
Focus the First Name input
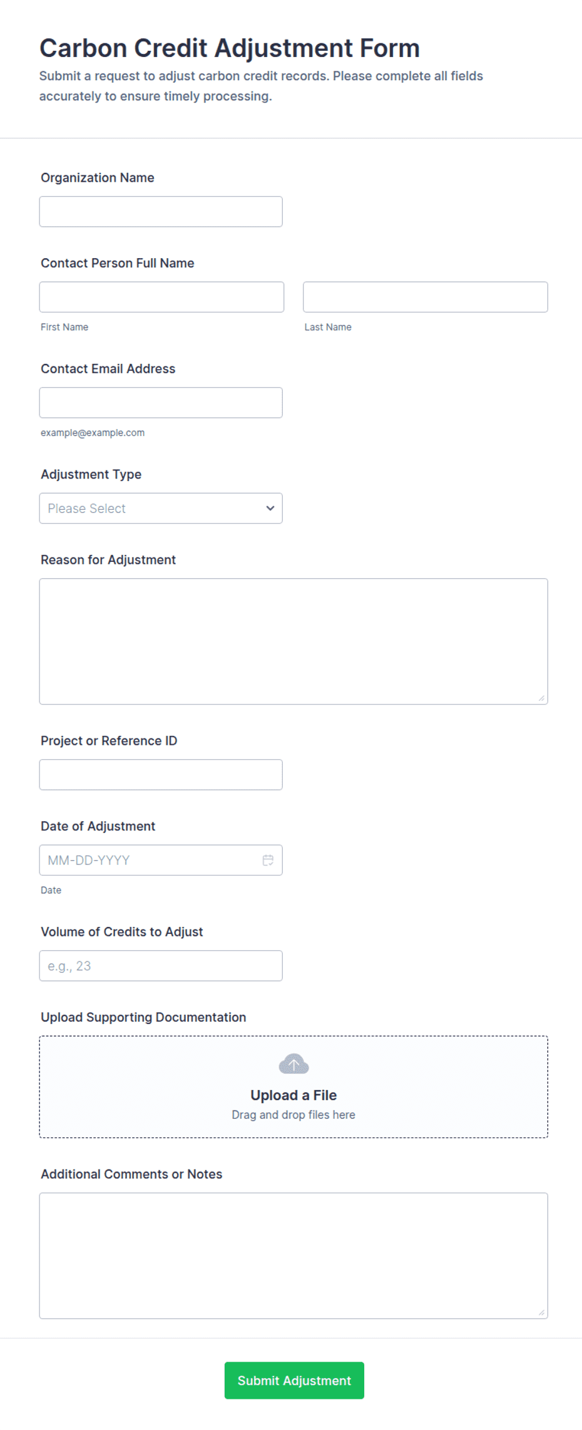161,297
